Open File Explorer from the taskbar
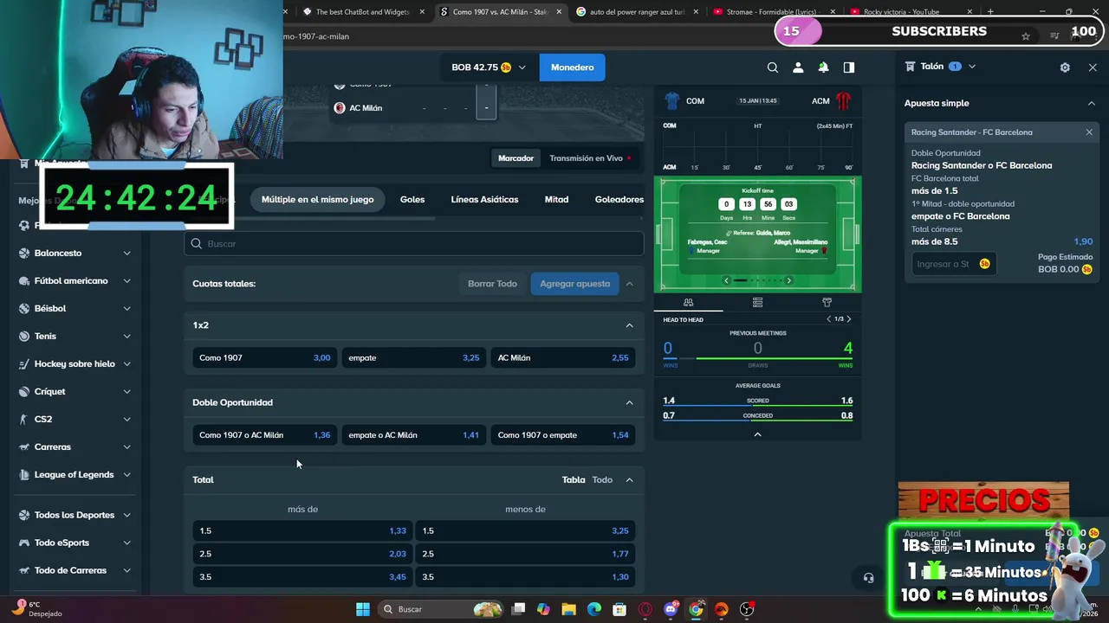The height and width of the screenshot is (623, 1109). [x=568, y=609]
